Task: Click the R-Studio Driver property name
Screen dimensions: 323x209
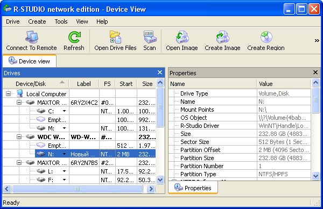Action: (x=200, y=126)
